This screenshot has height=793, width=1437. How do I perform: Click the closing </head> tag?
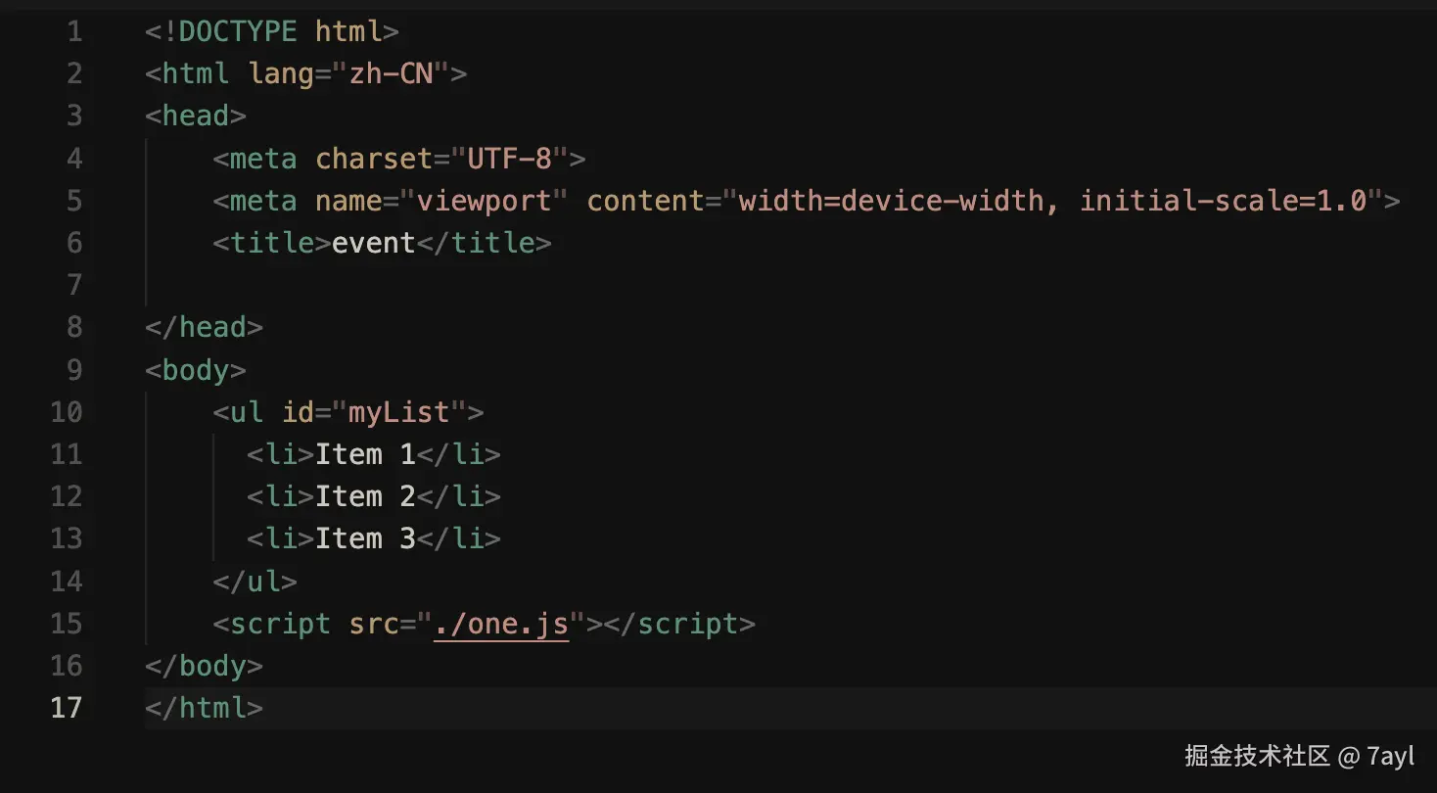(x=204, y=327)
